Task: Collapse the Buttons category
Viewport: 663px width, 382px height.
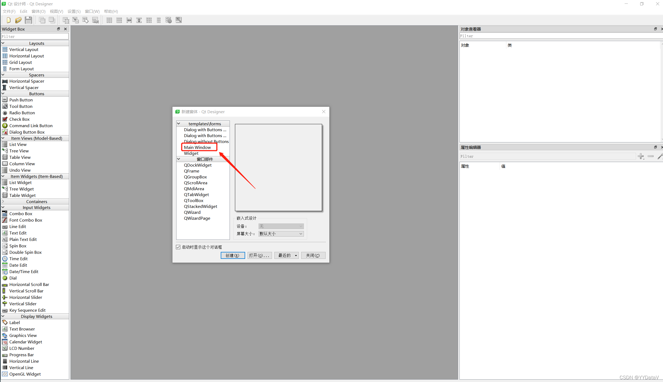Action: [3, 94]
